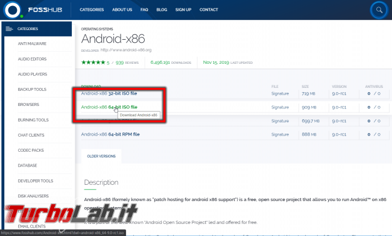392x236 pixels.
Task: Open the Blog navigation link
Action: click(x=162, y=10)
